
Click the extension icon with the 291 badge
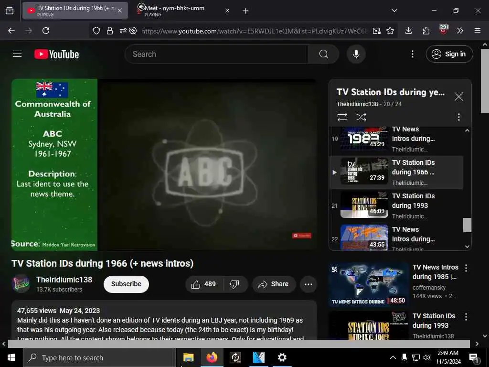point(444,30)
